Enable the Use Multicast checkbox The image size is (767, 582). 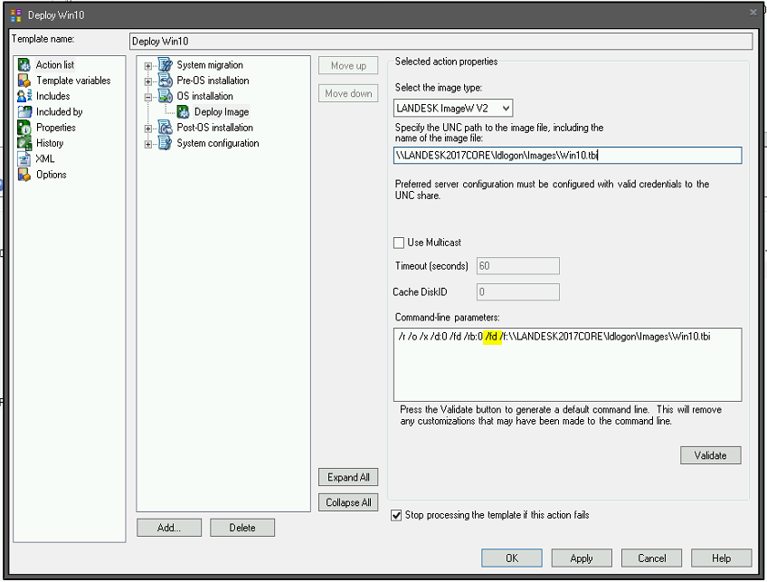pyautogui.click(x=399, y=243)
